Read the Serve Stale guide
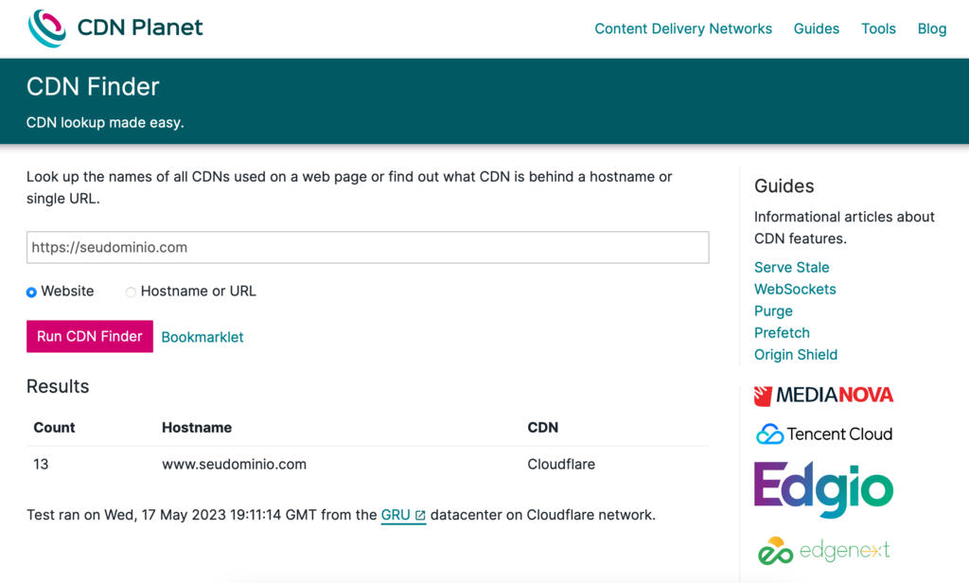The image size is (969, 583). (791, 267)
